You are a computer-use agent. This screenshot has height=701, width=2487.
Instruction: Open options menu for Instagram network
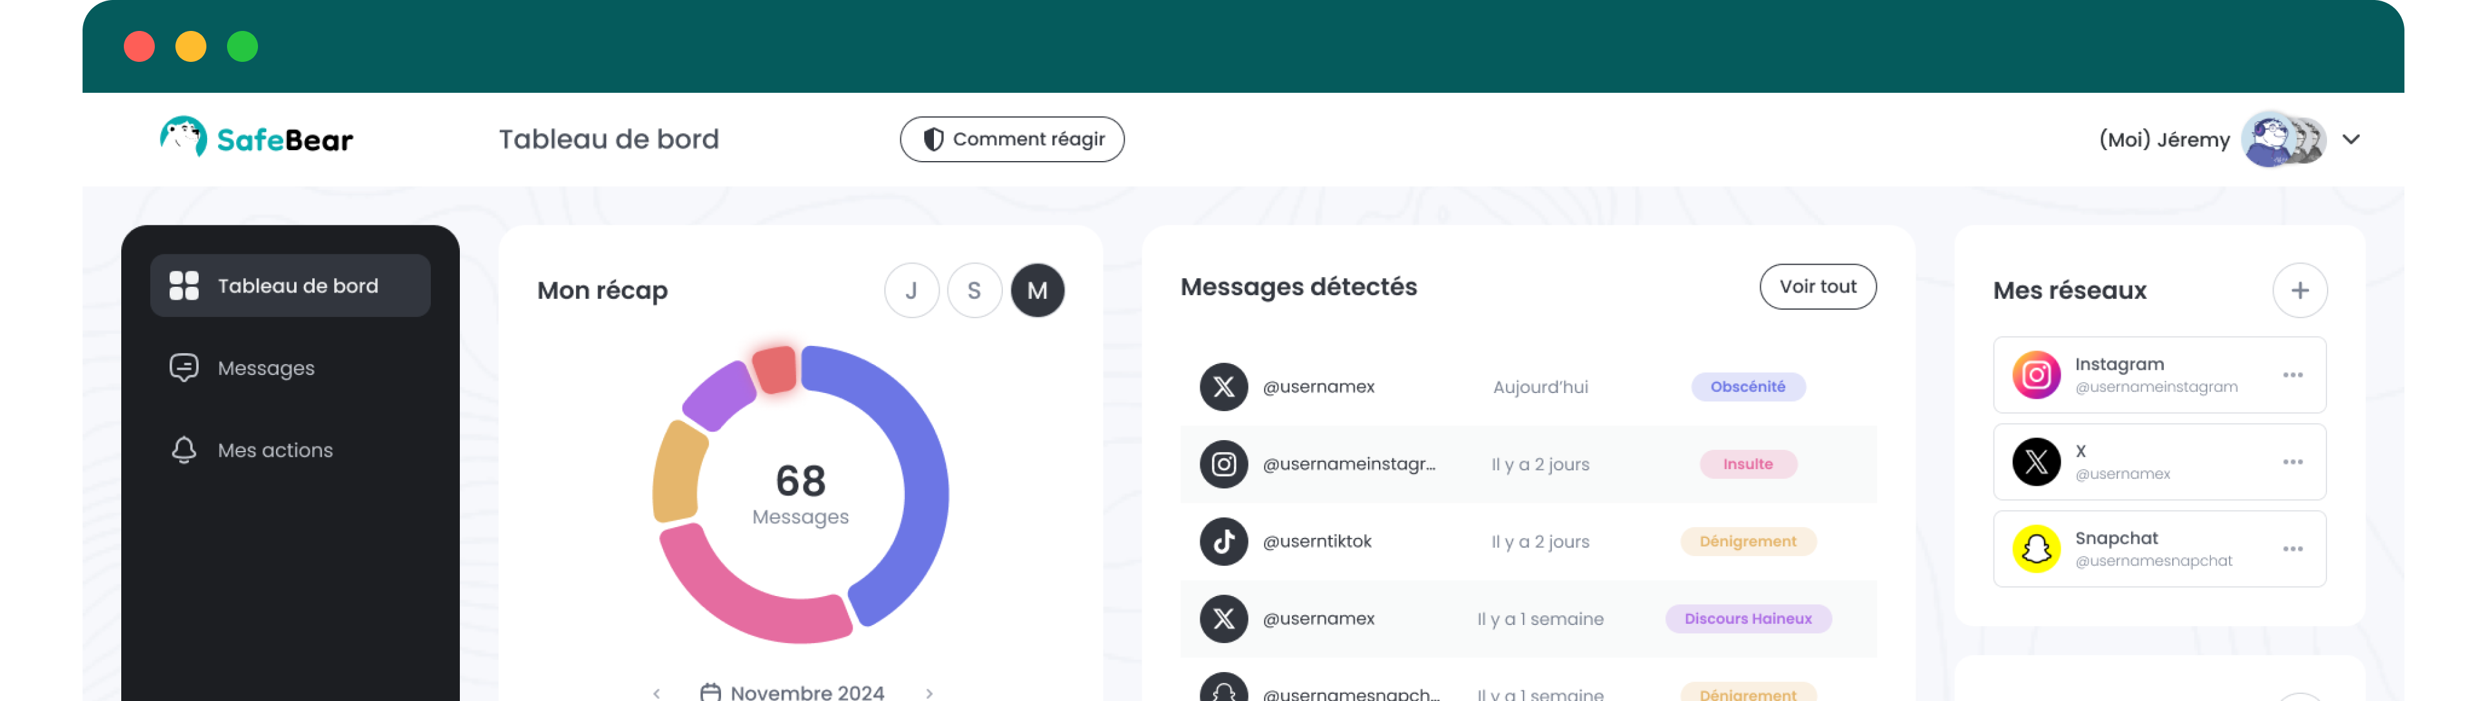pyautogui.click(x=2293, y=374)
